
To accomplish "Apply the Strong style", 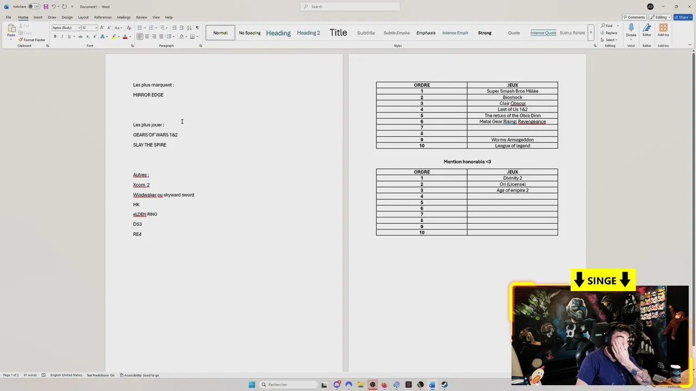I will click(x=484, y=33).
